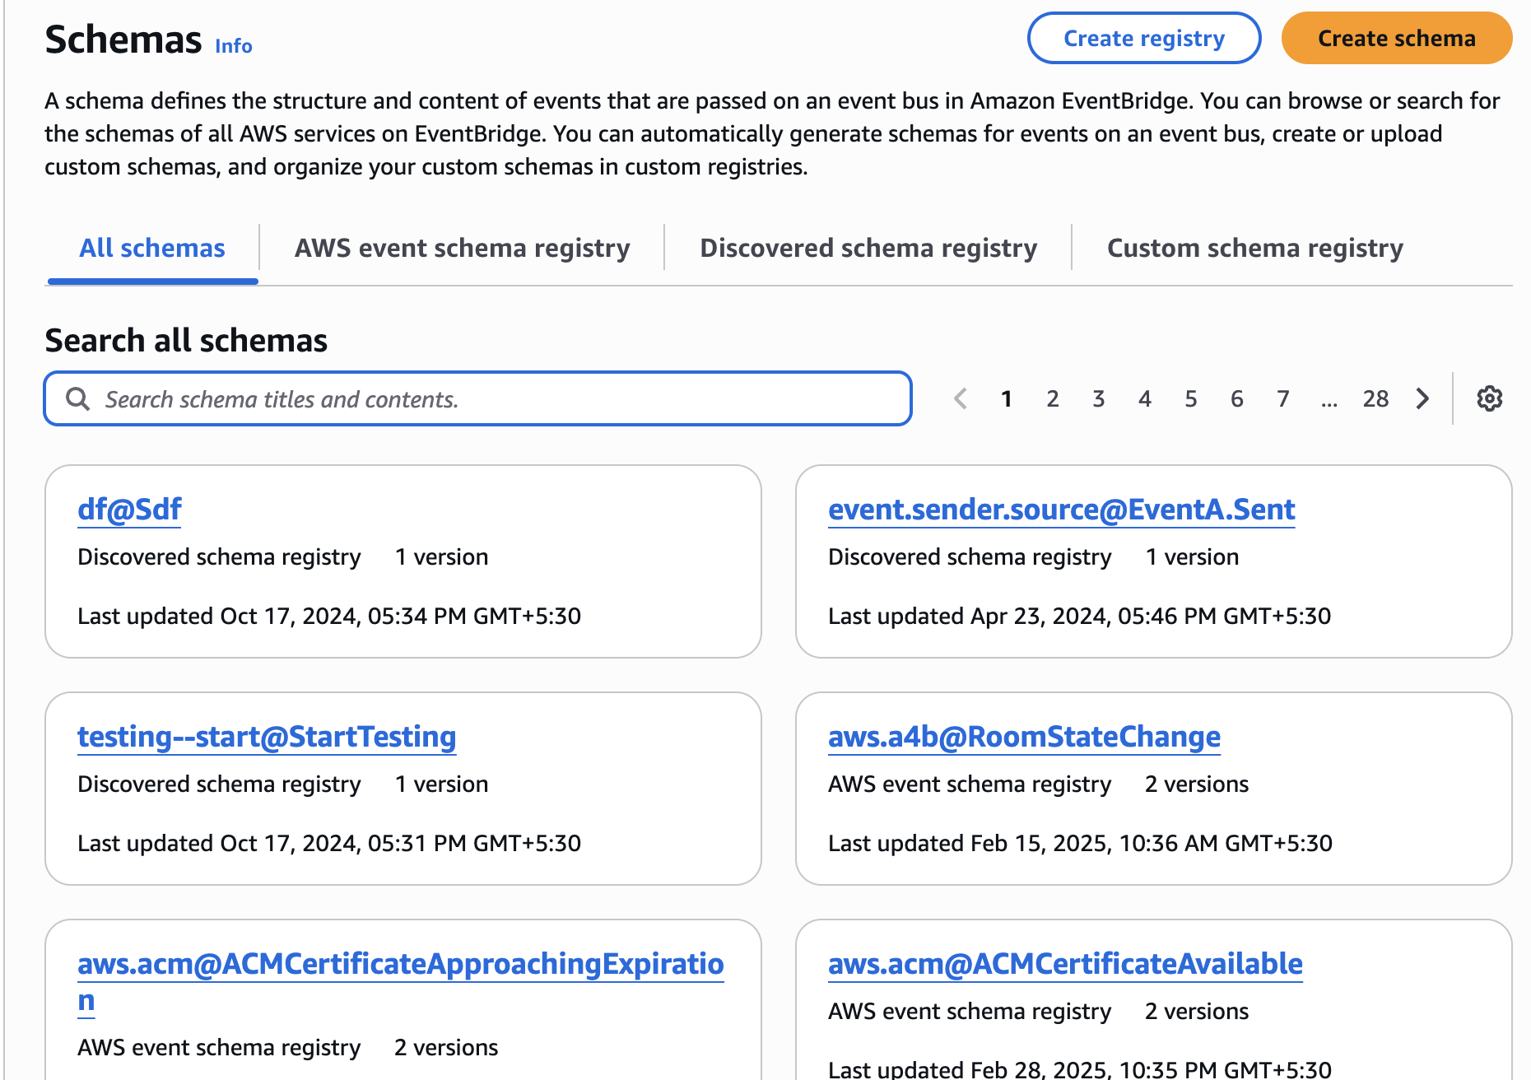Click the search magnifier icon
1531x1080 pixels.
coord(77,399)
